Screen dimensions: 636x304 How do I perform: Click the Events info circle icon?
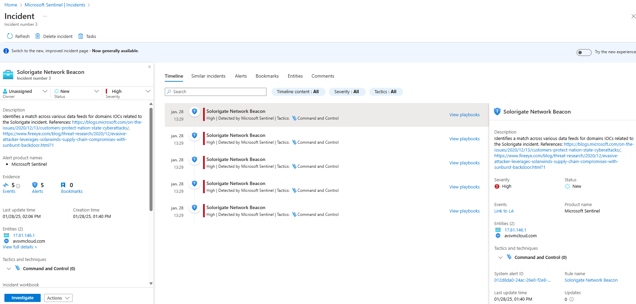[x=18, y=186]
